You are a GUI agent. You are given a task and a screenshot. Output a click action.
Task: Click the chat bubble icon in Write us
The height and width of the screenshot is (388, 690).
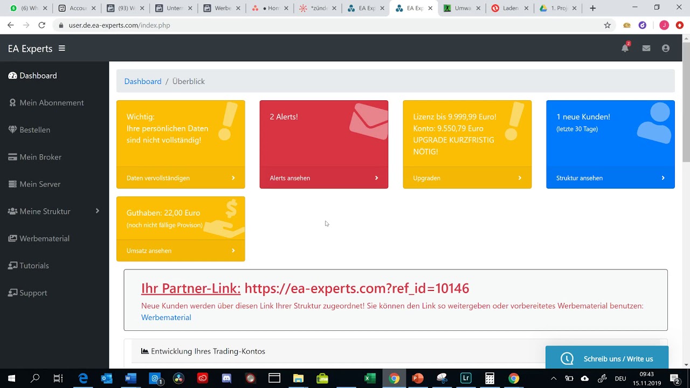click(x=567, y=358)
